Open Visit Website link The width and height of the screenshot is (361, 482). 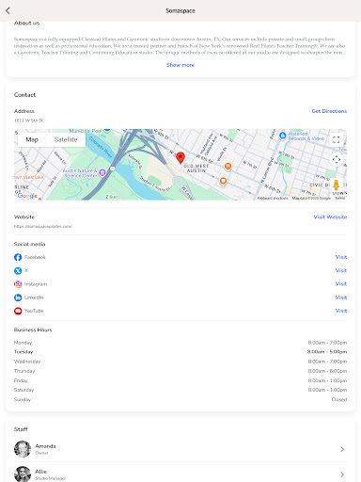[x=330, y=217]
